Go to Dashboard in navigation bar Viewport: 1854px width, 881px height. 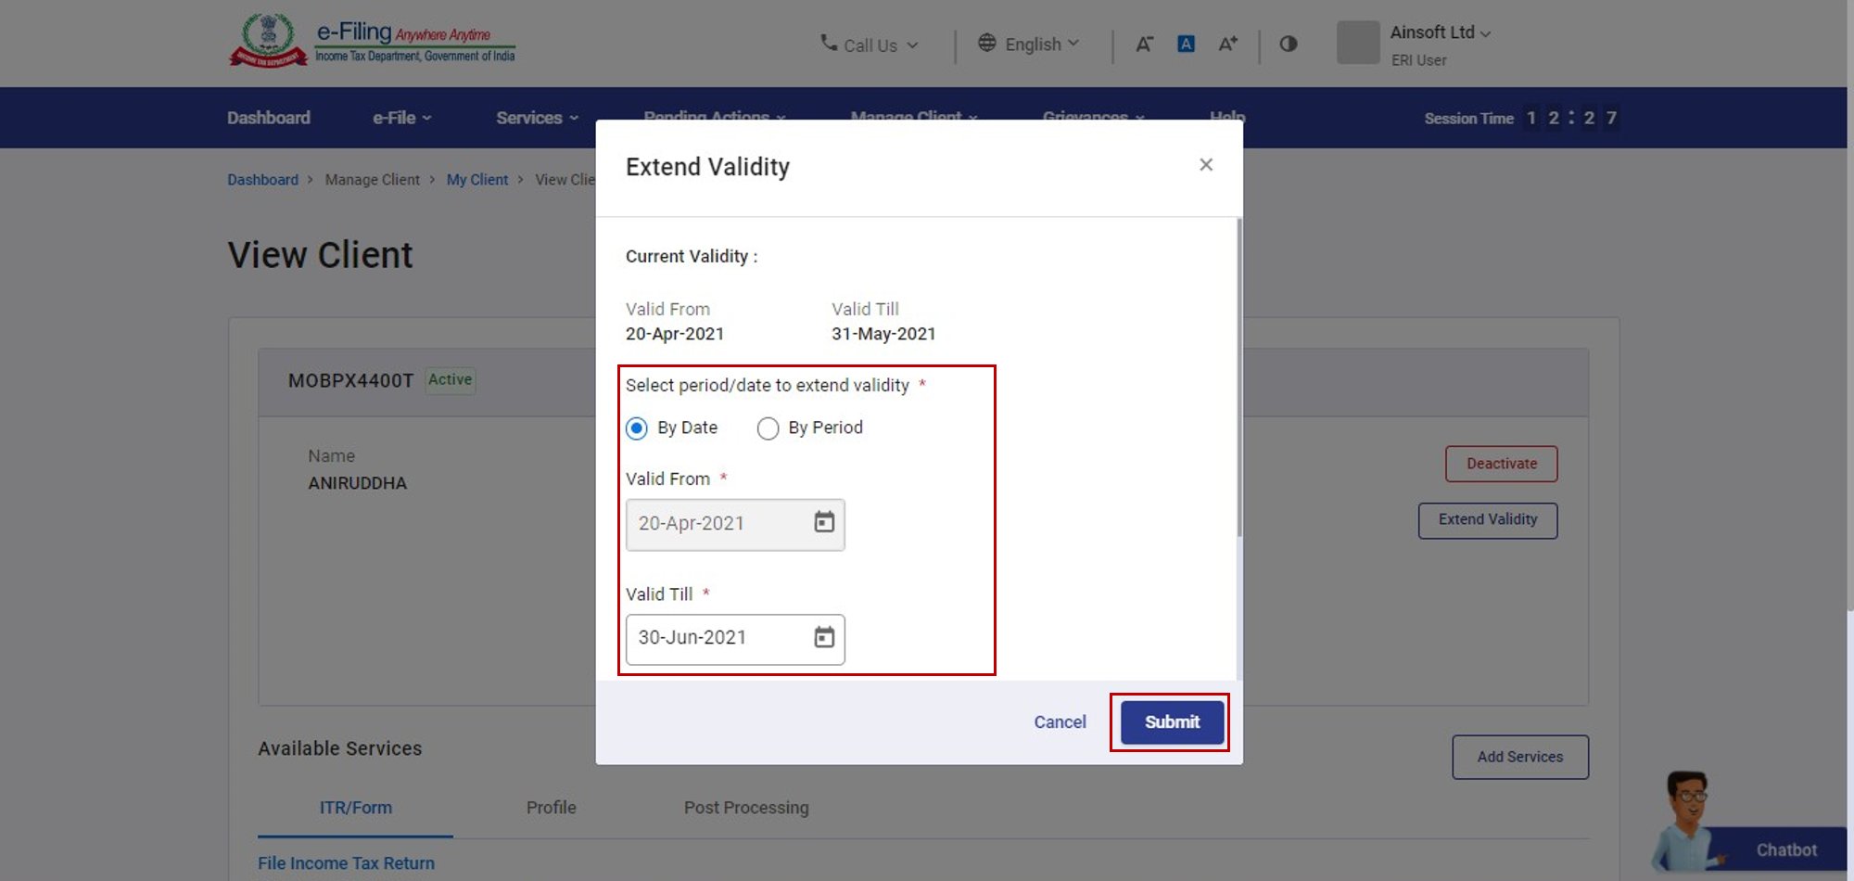269,118
